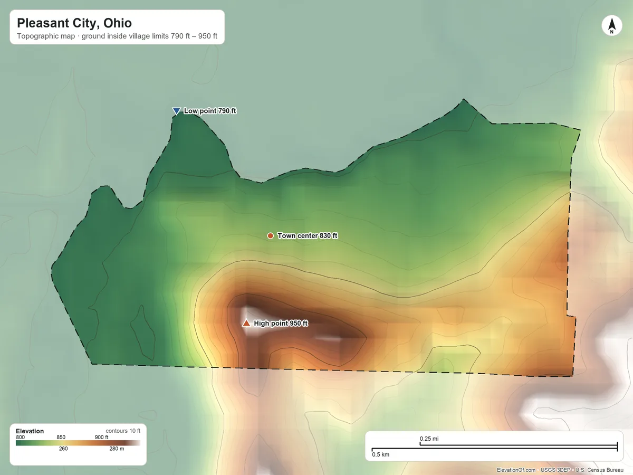This screenshot has height=475, width=633.
Task: Click the 'Pleasant City, Ohio' title
Action: click(74, 23)
